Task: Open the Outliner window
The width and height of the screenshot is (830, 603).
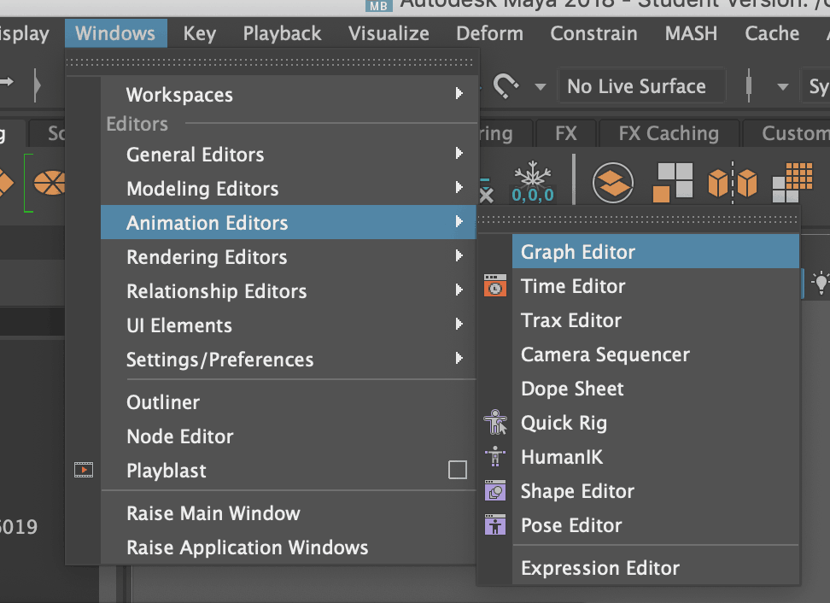Action: point(163,402)
